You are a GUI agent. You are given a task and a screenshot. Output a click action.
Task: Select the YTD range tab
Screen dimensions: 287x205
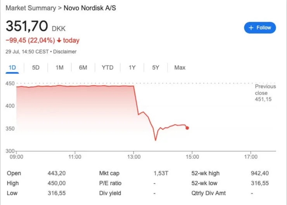click(x=107, y=67)
